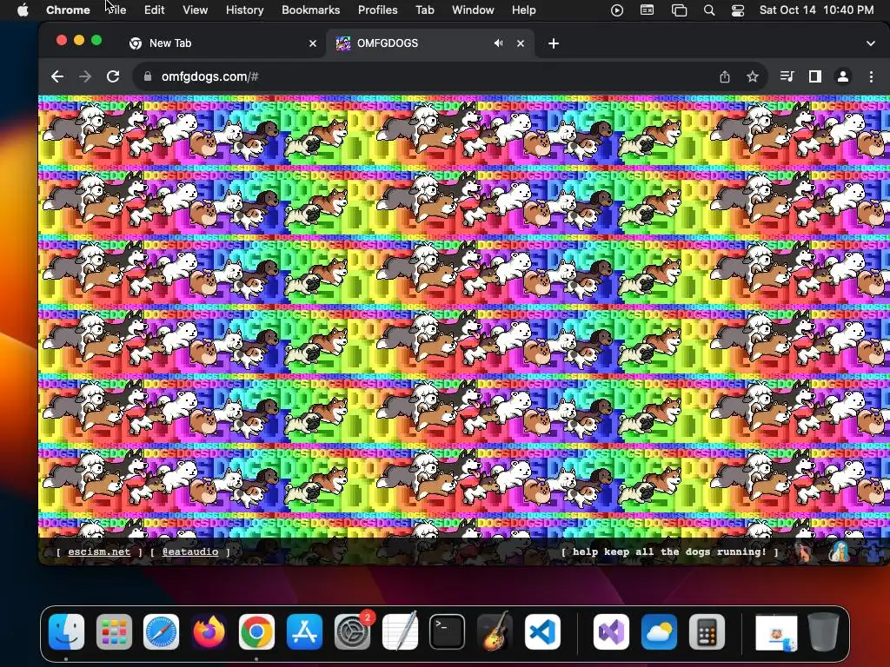Screen dimensions: 890x667
Task: Open Spotlight search
Action: coord(709,10)
